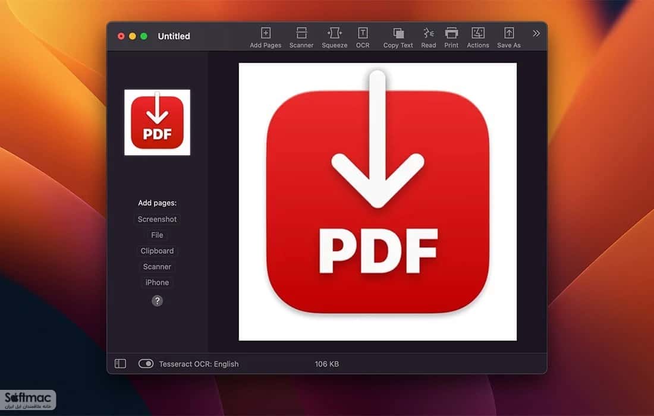654x416 pixels.
Task: Start Read aloud from toolbar
Action: pos(428,37)
